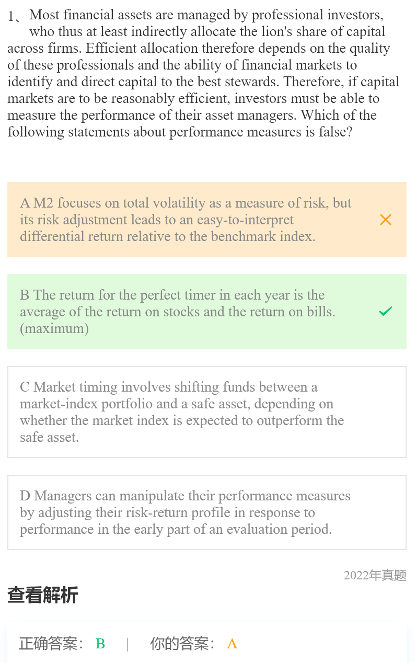
Task: Click the letter C prefix of the third option
Action: [25, 387]
